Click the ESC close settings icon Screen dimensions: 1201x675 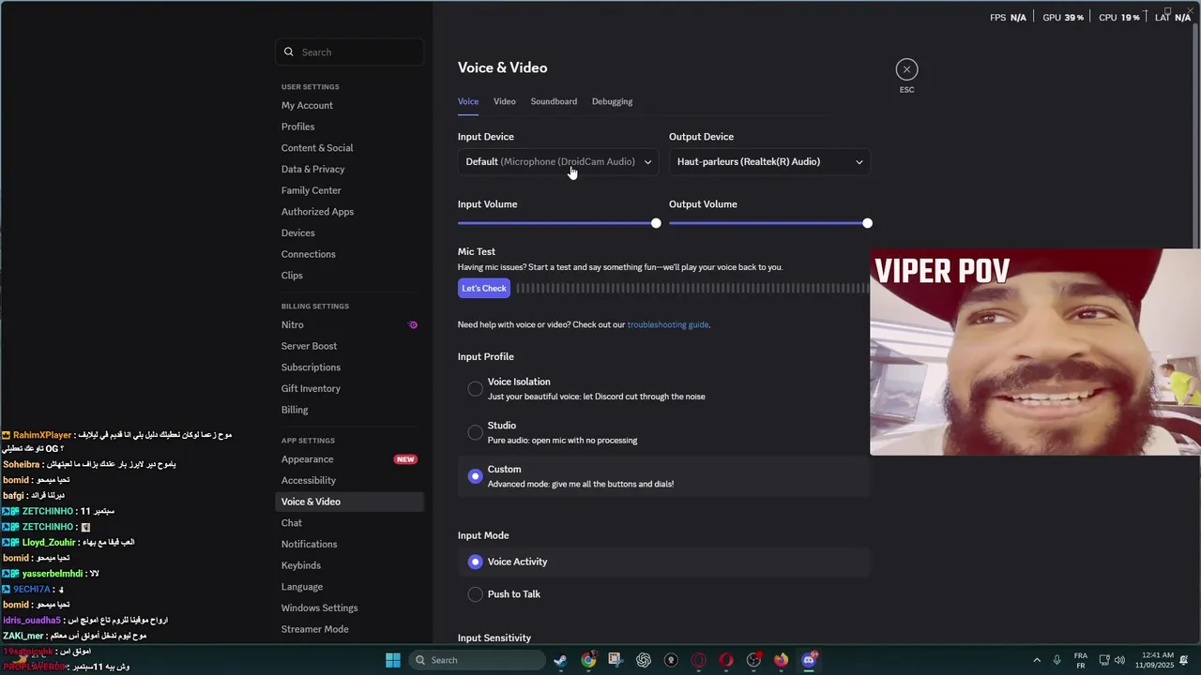click(906, 69)
